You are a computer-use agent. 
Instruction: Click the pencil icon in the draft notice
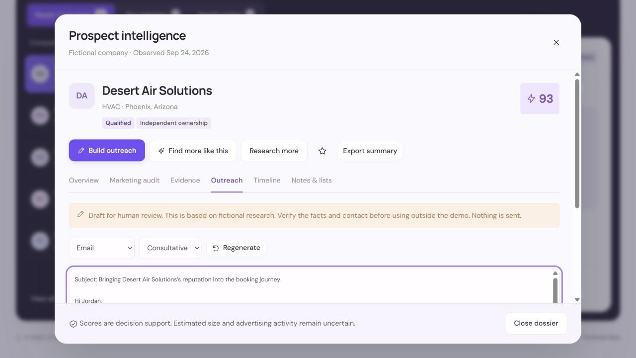80,215
